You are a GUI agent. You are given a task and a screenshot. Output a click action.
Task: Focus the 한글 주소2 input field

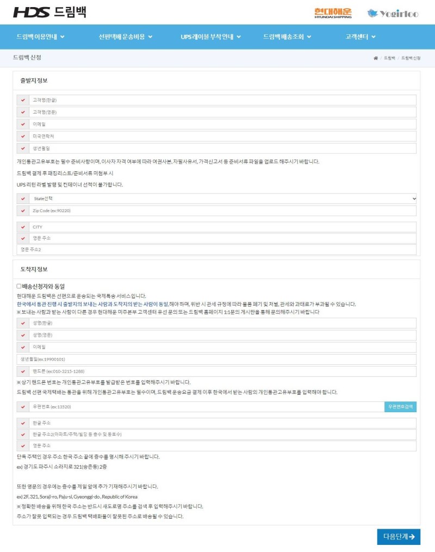(x=223, y=434)
